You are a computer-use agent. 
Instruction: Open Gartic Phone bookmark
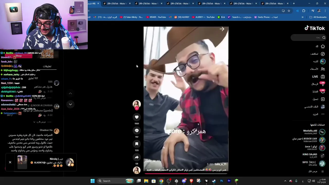[x=266, y=17]
